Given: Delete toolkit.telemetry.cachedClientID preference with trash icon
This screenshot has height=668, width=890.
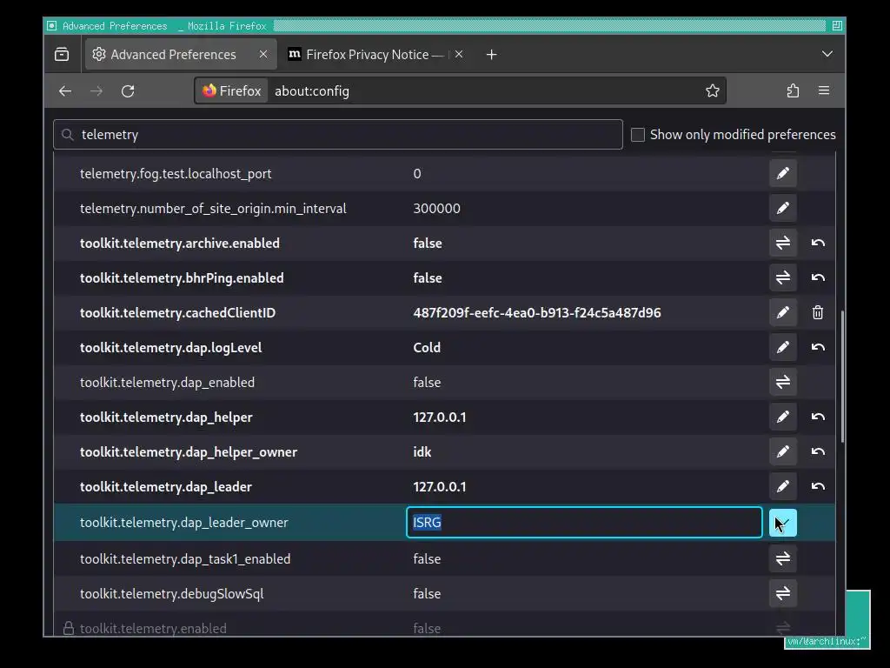Looking at the screenshot, I should click(817, 312).
